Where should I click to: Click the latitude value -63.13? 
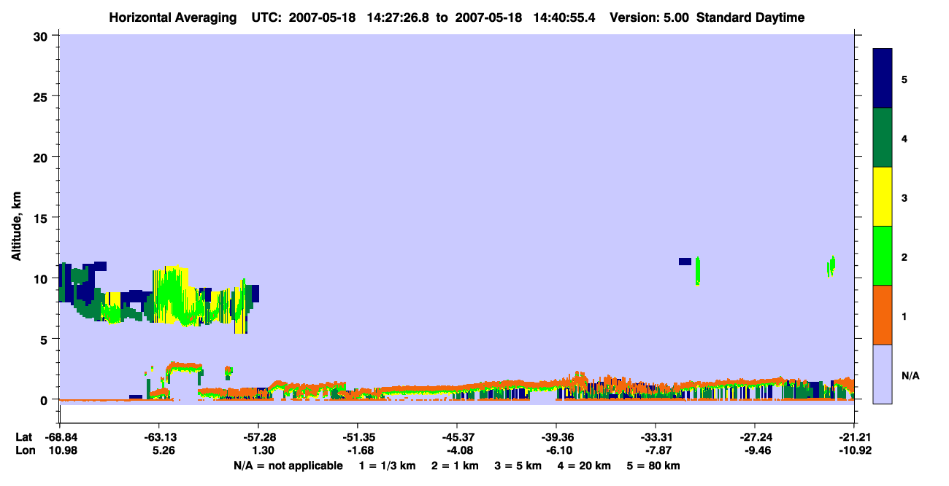coord(159,437)
